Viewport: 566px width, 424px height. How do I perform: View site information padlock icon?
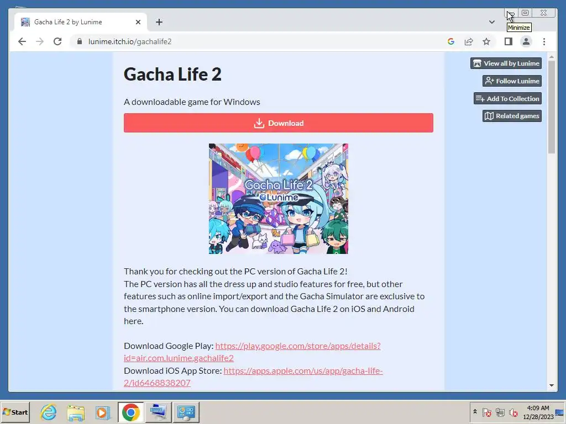pos(80,41)
